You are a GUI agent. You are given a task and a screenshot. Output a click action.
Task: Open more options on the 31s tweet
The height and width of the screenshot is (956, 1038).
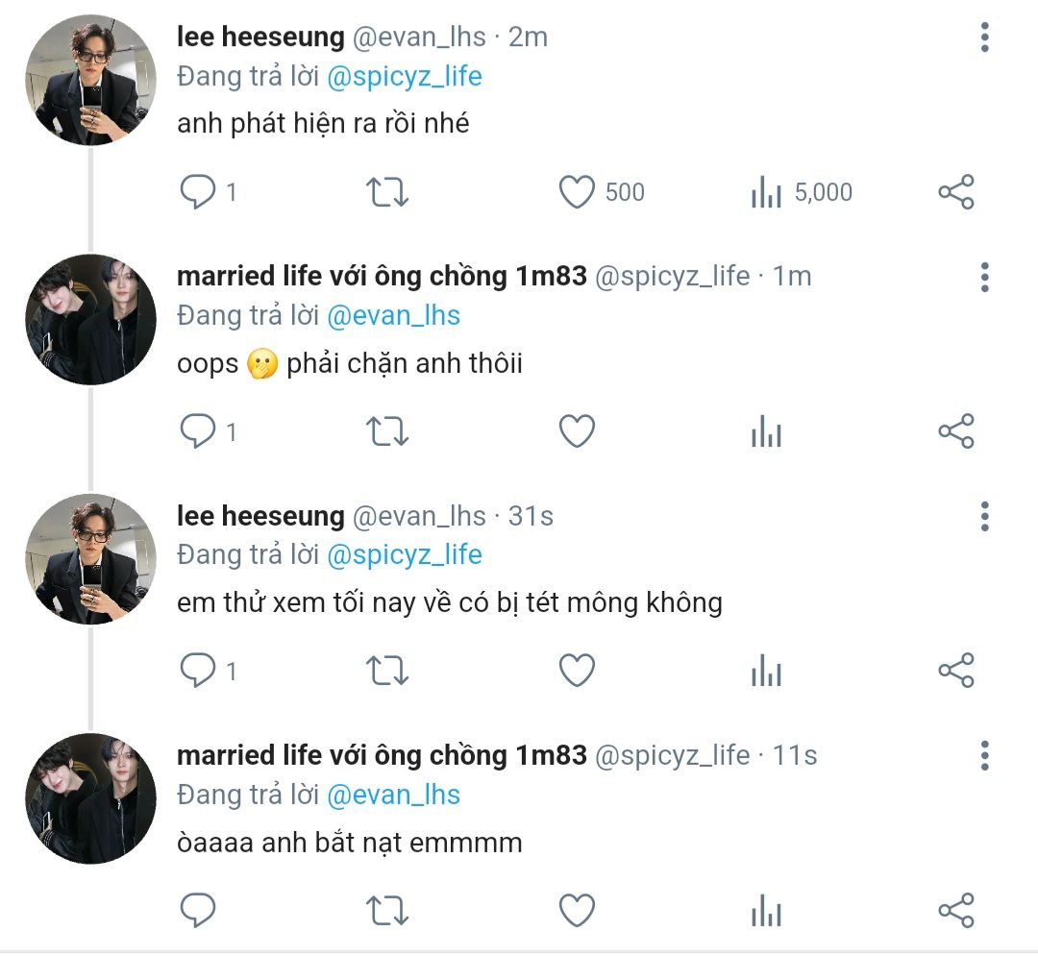pos(984,516)
